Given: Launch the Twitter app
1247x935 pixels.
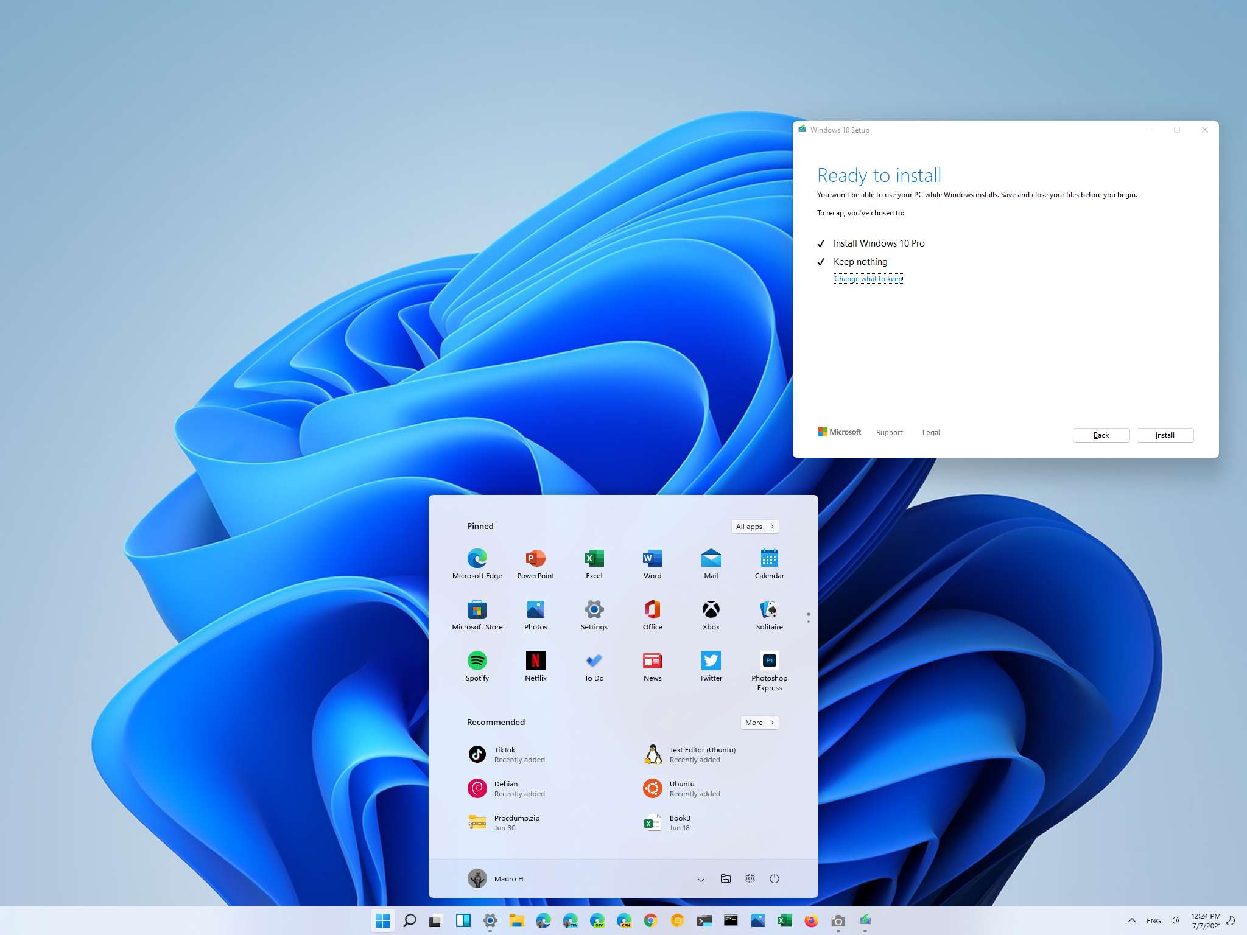Looking at the screenshot, I should [711, 667].
